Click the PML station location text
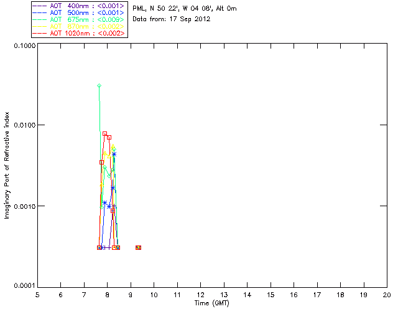 pos(184,9)
